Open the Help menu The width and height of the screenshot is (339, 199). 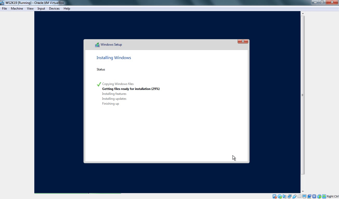point(67,9)
